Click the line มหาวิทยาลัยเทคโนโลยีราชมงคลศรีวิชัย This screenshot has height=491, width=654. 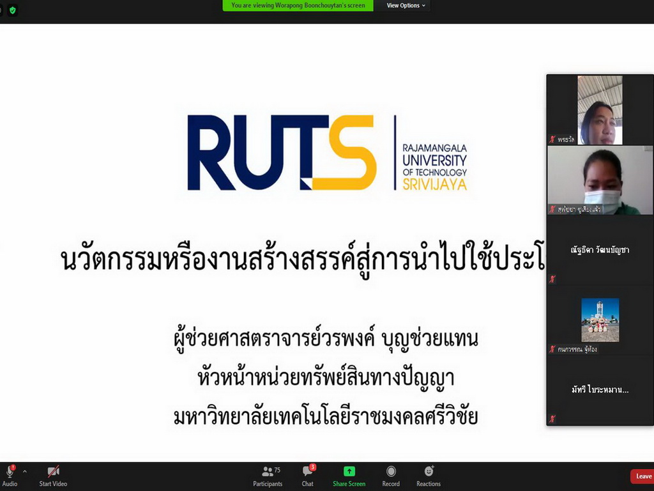tap(326, 417)
